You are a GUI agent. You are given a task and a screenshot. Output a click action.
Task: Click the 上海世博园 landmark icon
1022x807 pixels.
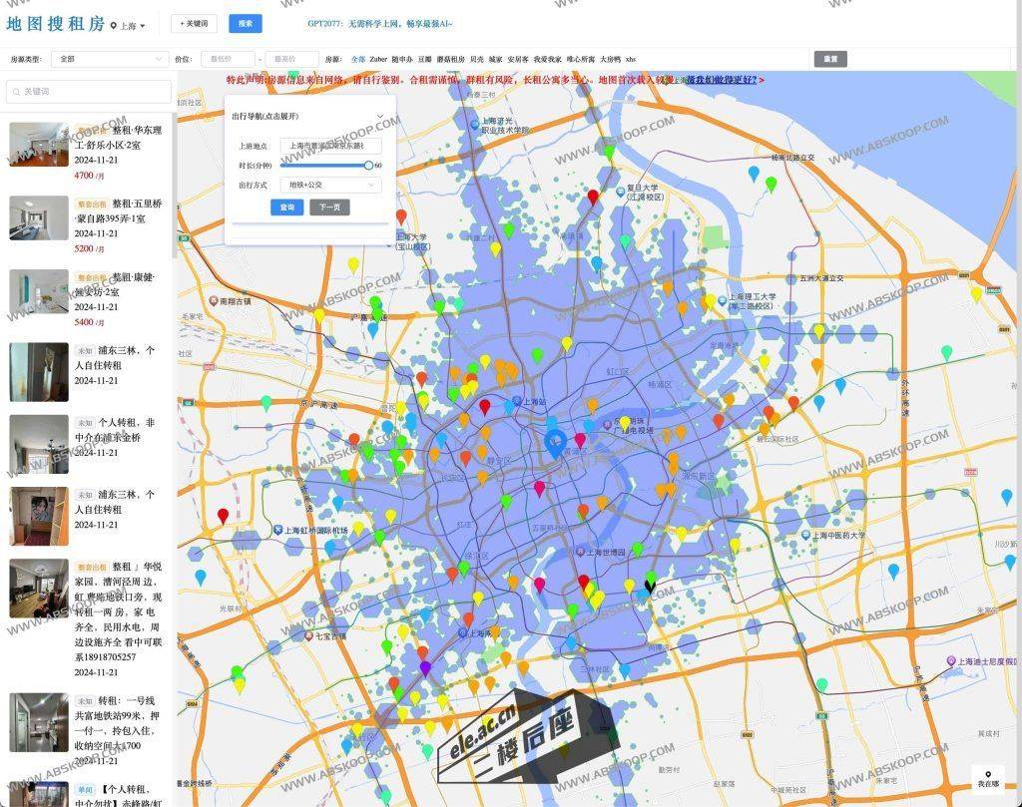tap(580, 552)
